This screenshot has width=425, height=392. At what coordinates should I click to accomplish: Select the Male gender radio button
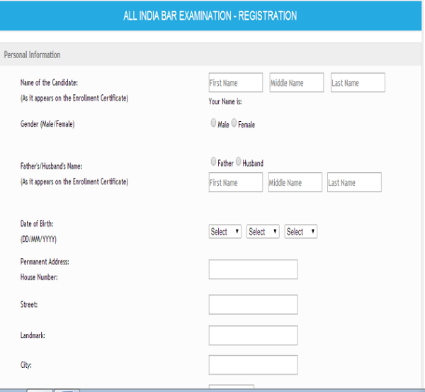[x=214, y=123]
